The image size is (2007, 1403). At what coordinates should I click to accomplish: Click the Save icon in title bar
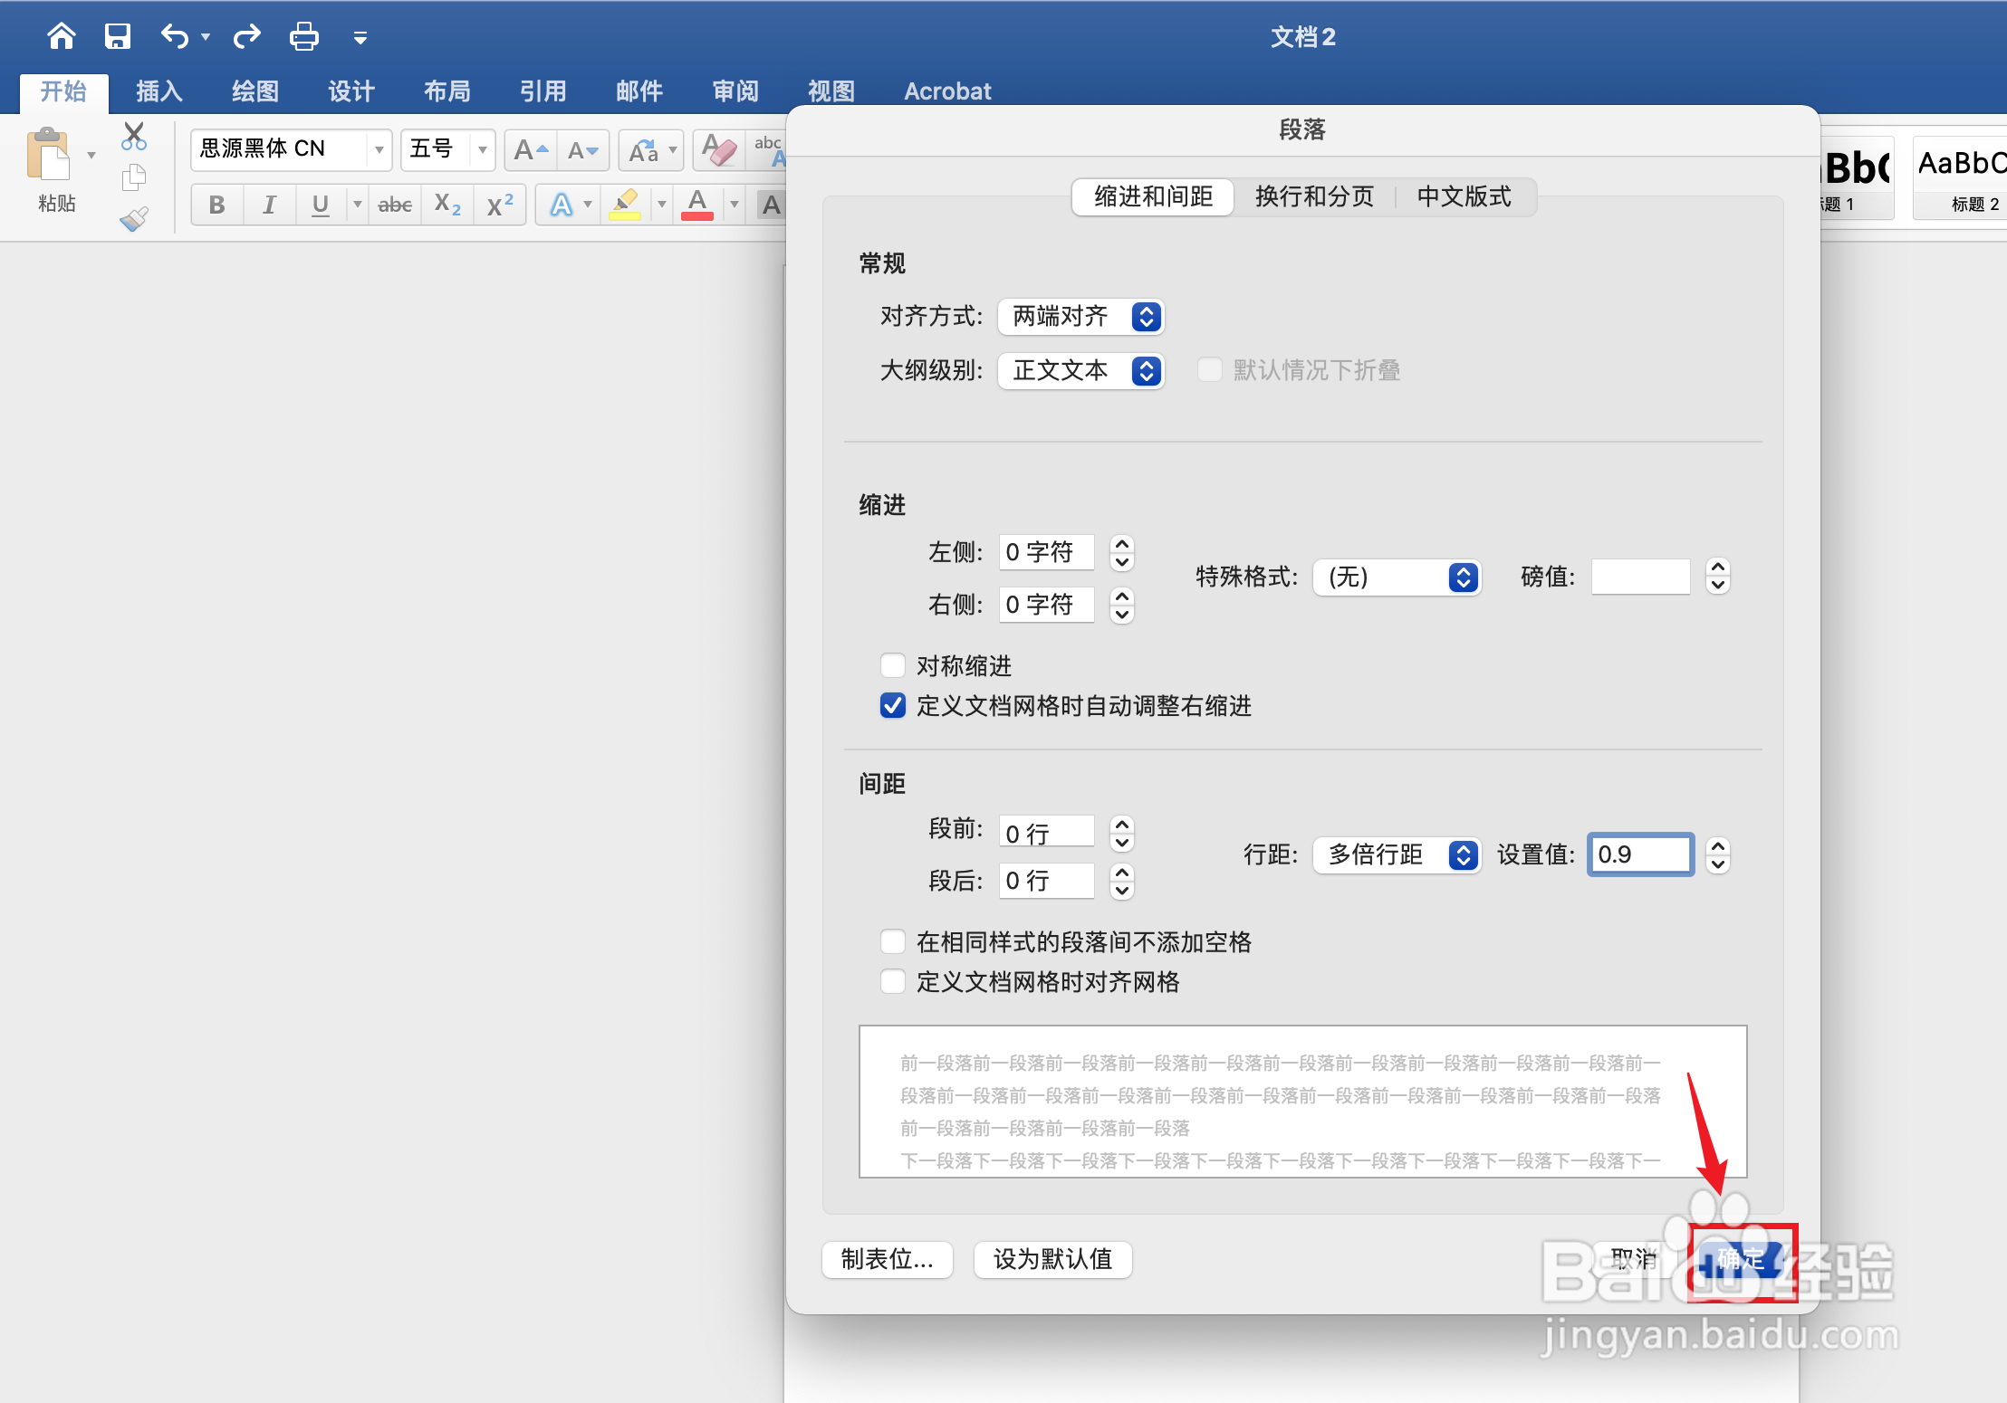coord(118,37)
